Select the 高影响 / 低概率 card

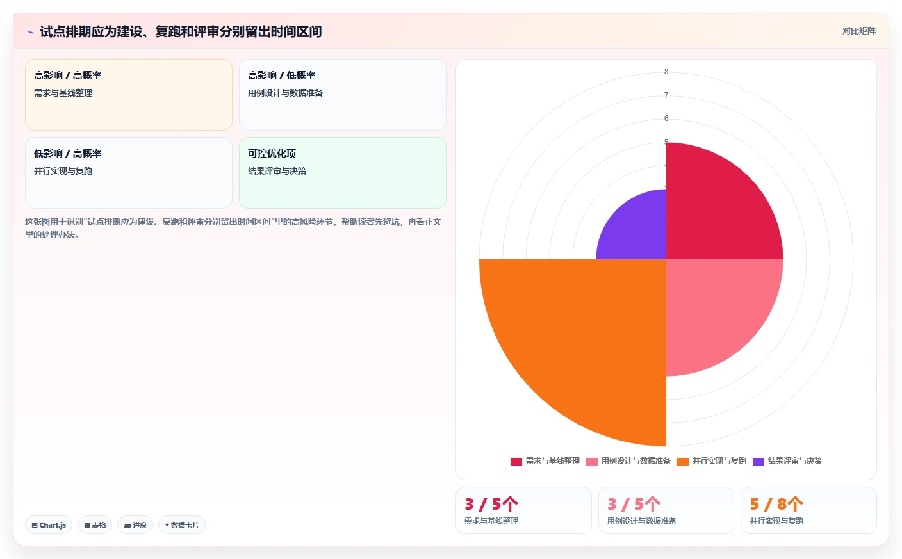click(x=343, y=95)
